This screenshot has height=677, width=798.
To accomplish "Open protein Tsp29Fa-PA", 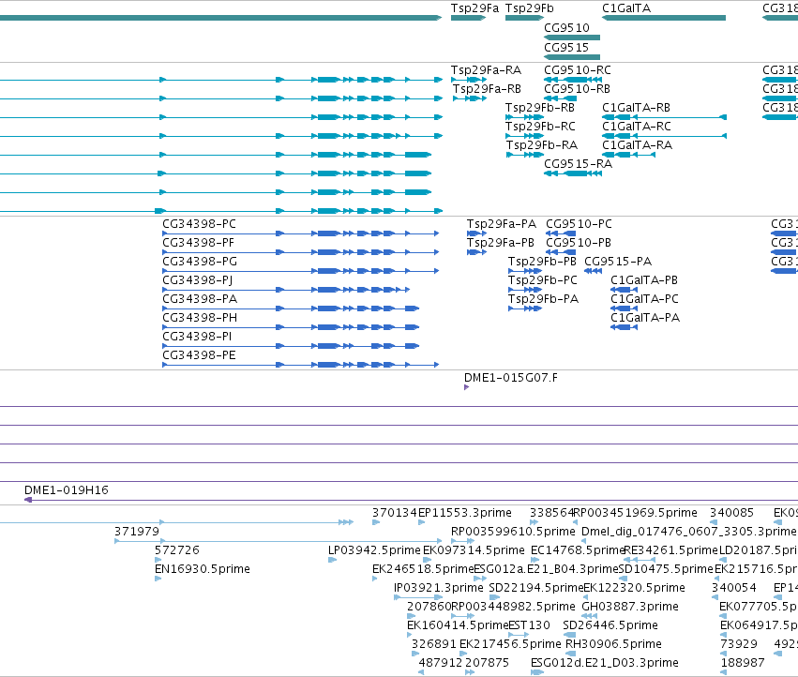I will [x=502, y=224].
